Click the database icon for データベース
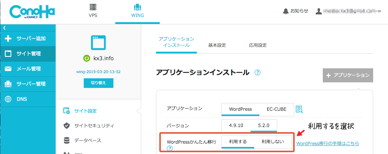The width and height of the screenshot is (388, 154). (x=67, y=141)
